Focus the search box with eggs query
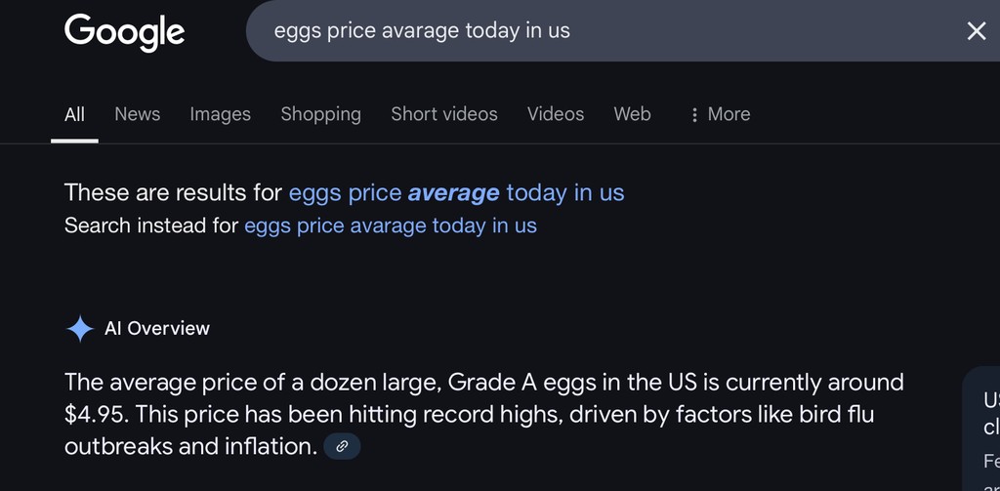1000x491 pixels. point(586,31)
